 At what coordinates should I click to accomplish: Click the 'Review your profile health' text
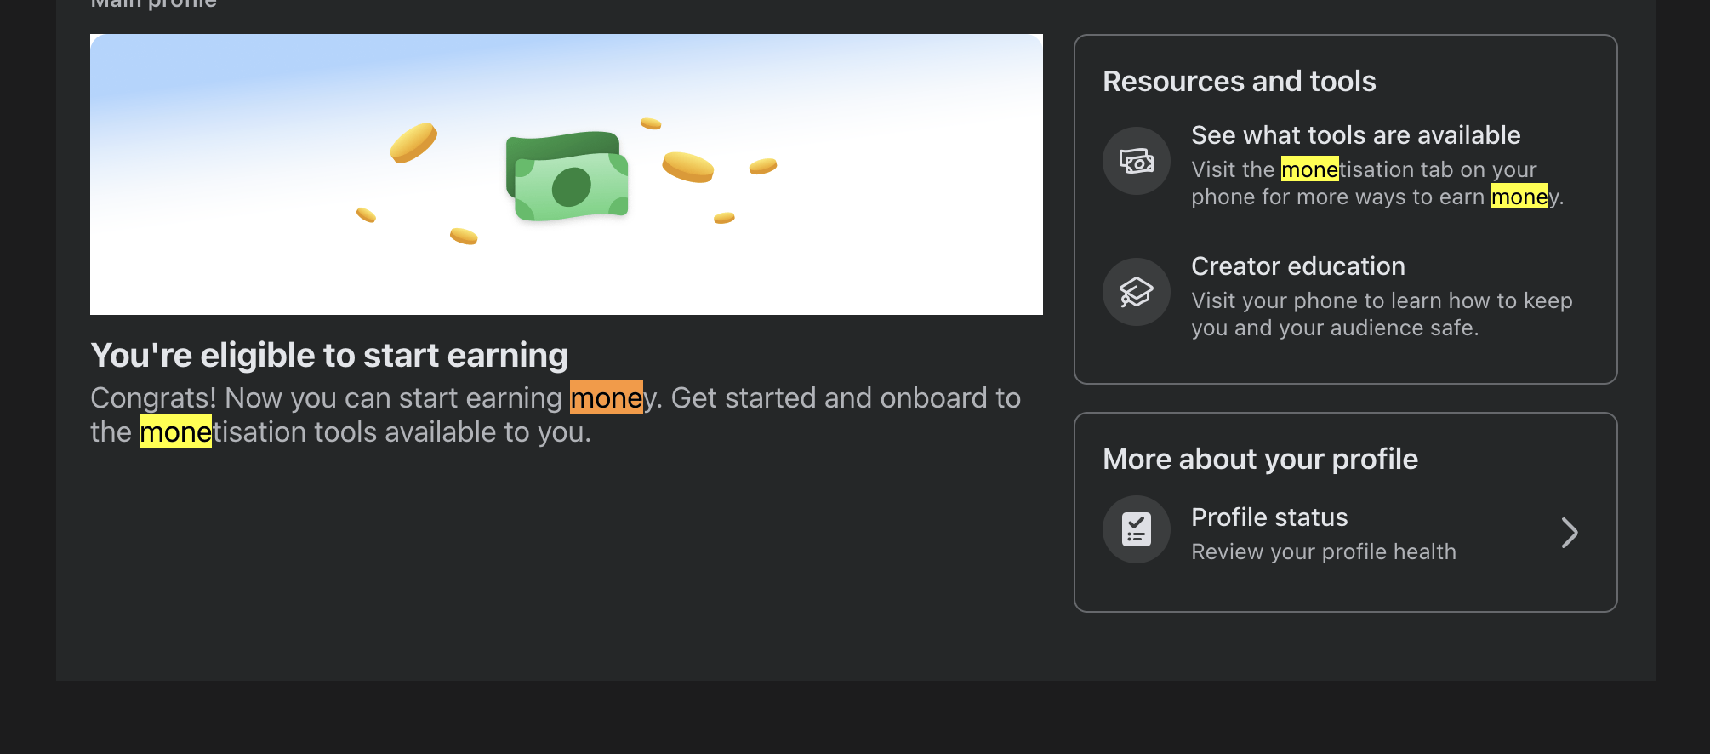[1323, 552]
